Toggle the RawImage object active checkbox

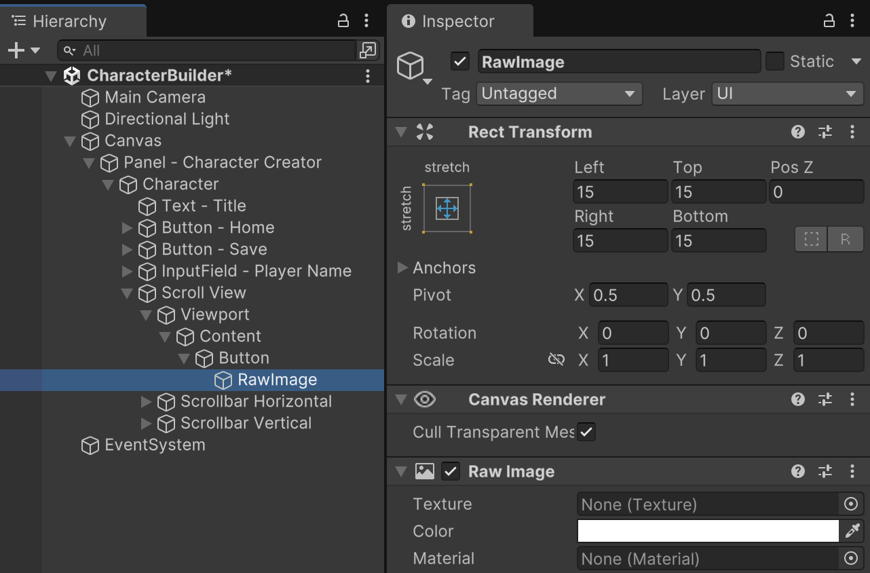[x=460, y=62]
